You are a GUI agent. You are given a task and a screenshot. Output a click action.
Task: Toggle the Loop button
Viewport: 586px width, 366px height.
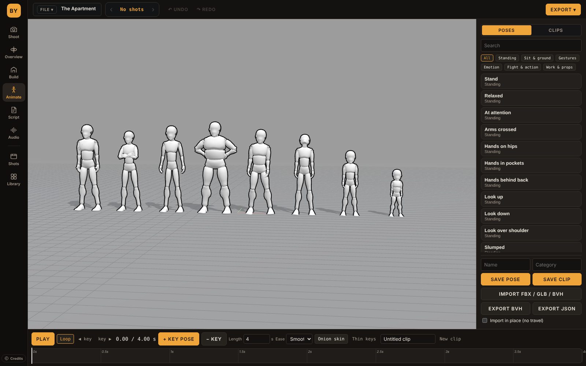[65, 339]
